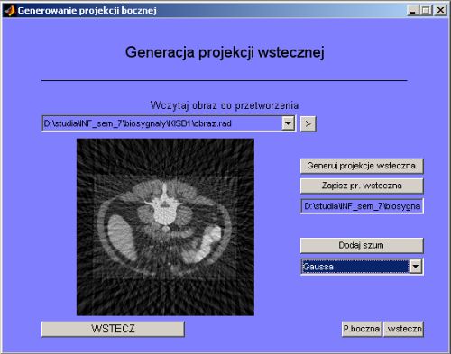Viewport: 451px width, 354px height.
Task: Click 'Wczytaj obraz do przetworzenia' label
Action: 225,105
